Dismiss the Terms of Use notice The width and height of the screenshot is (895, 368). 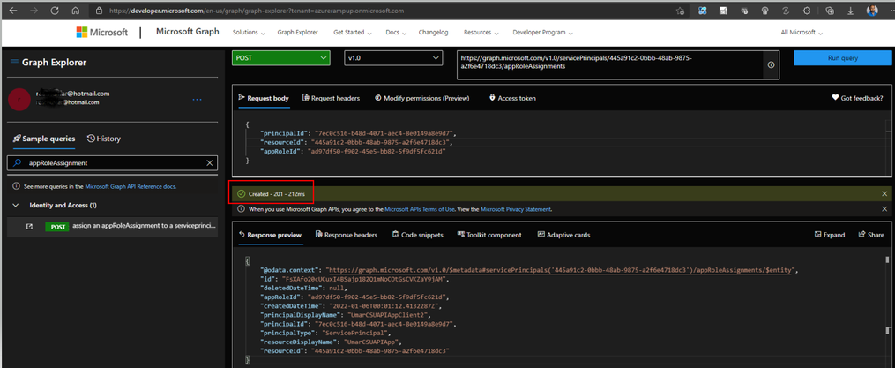coord(884,209)
